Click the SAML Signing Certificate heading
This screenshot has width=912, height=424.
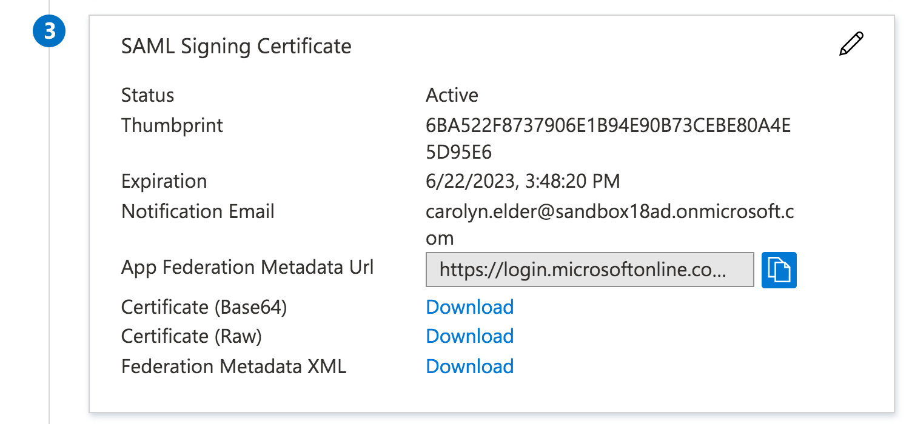point(236,46)
